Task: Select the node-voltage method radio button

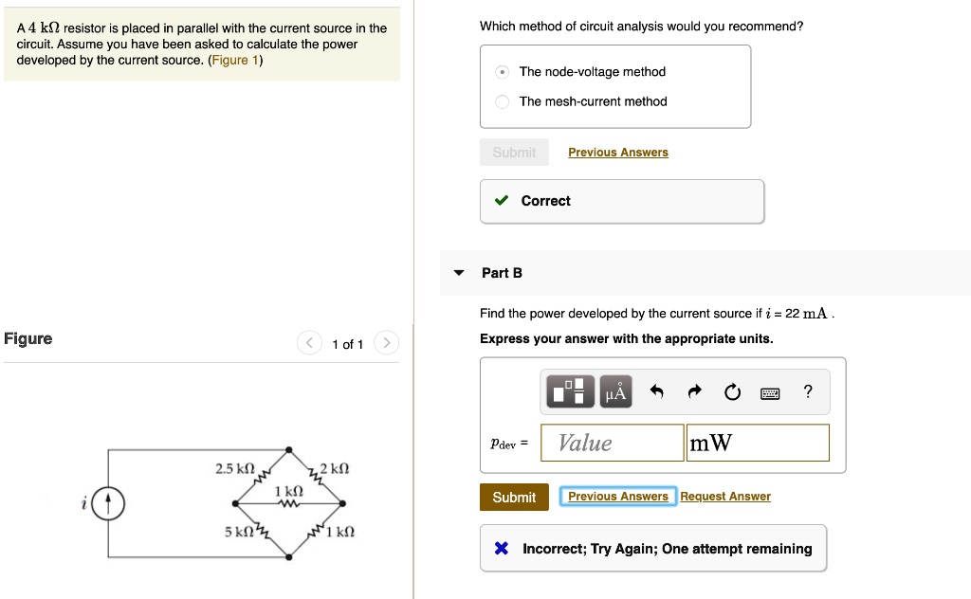Action: click(501, 71)
